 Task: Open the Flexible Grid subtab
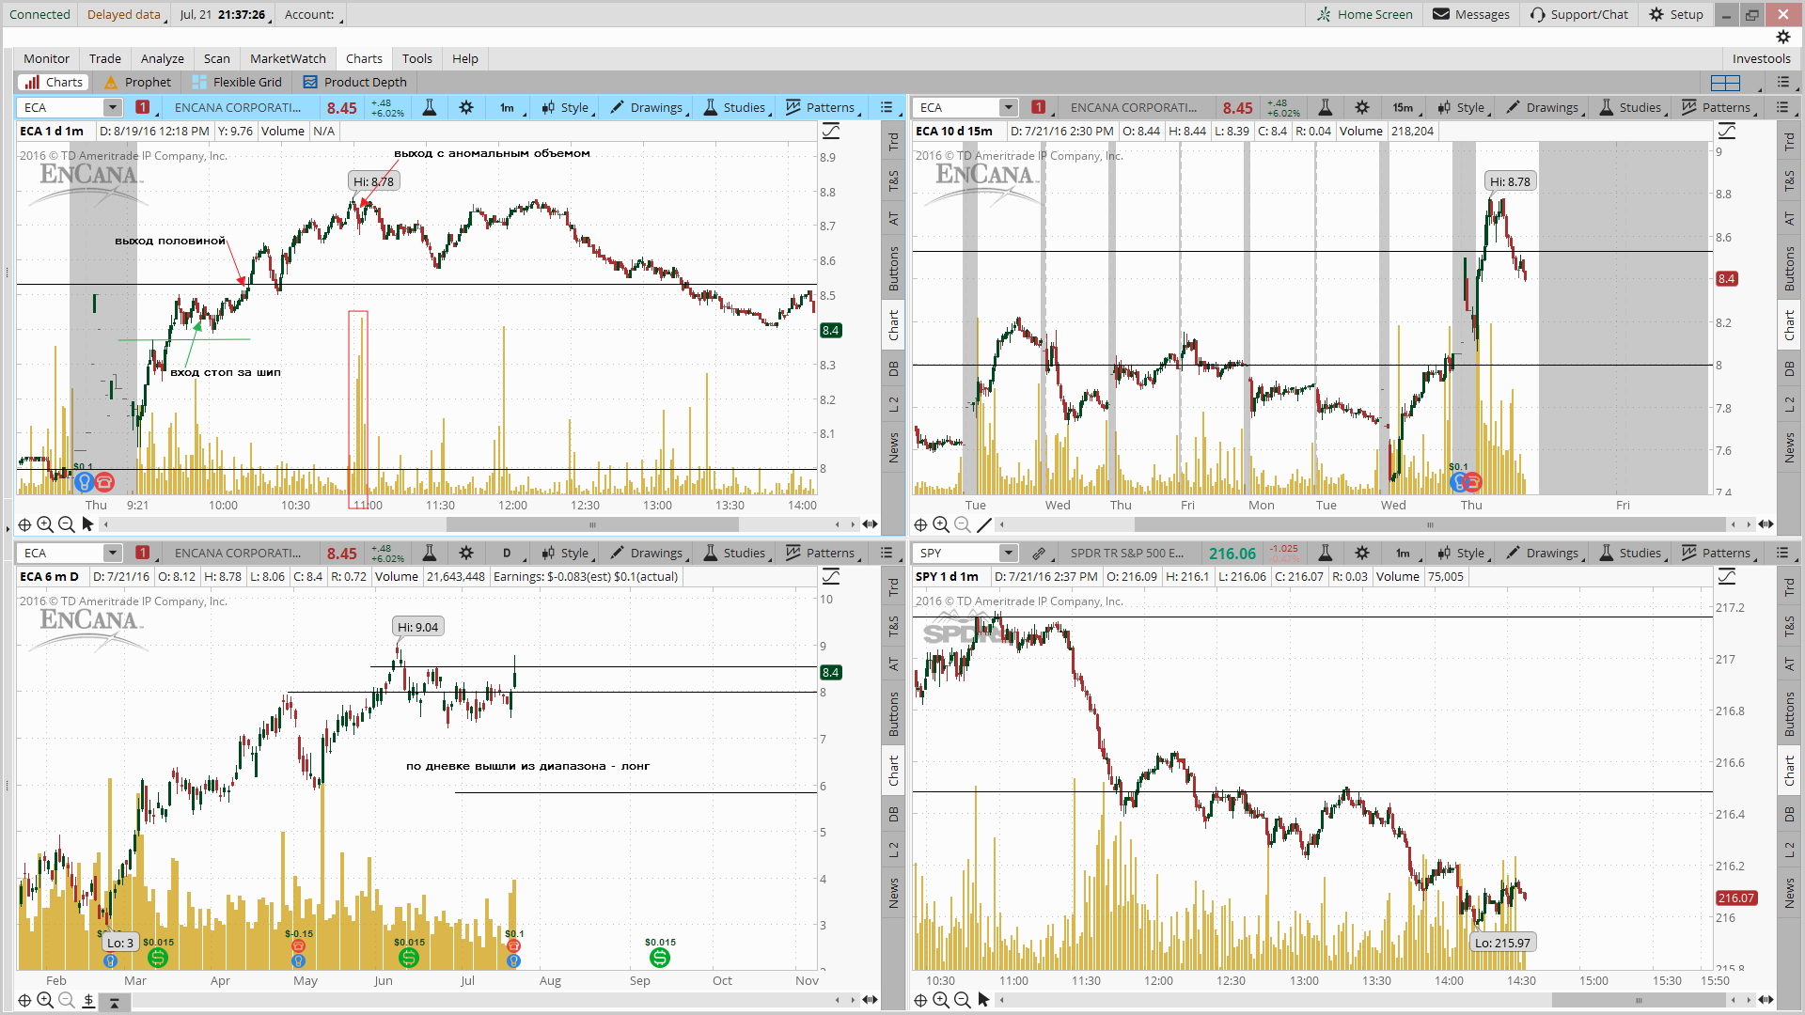click(x=237, y=83)
